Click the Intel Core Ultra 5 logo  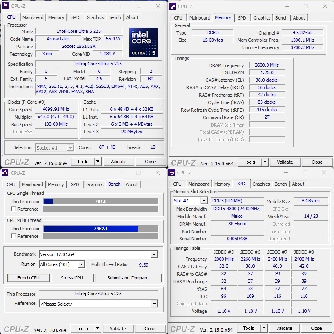(x=143, y=42)
